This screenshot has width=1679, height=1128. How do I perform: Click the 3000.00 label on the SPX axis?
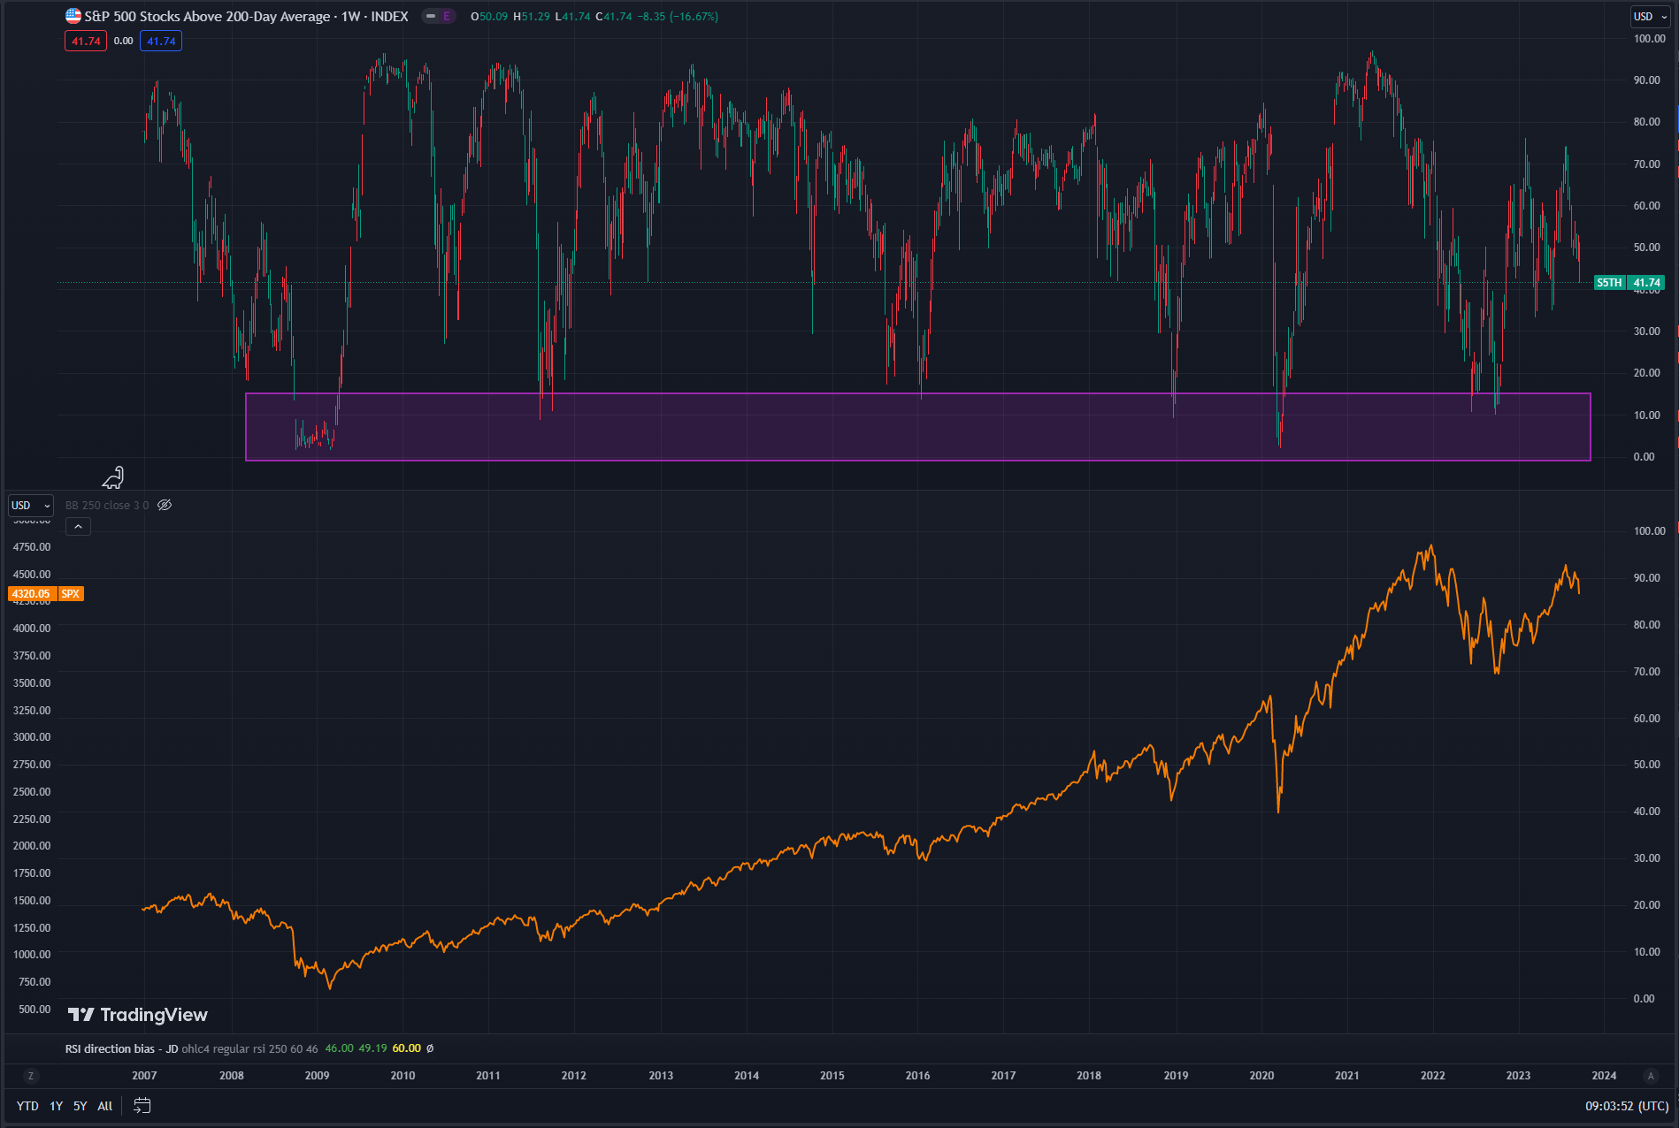coord(32,737)
